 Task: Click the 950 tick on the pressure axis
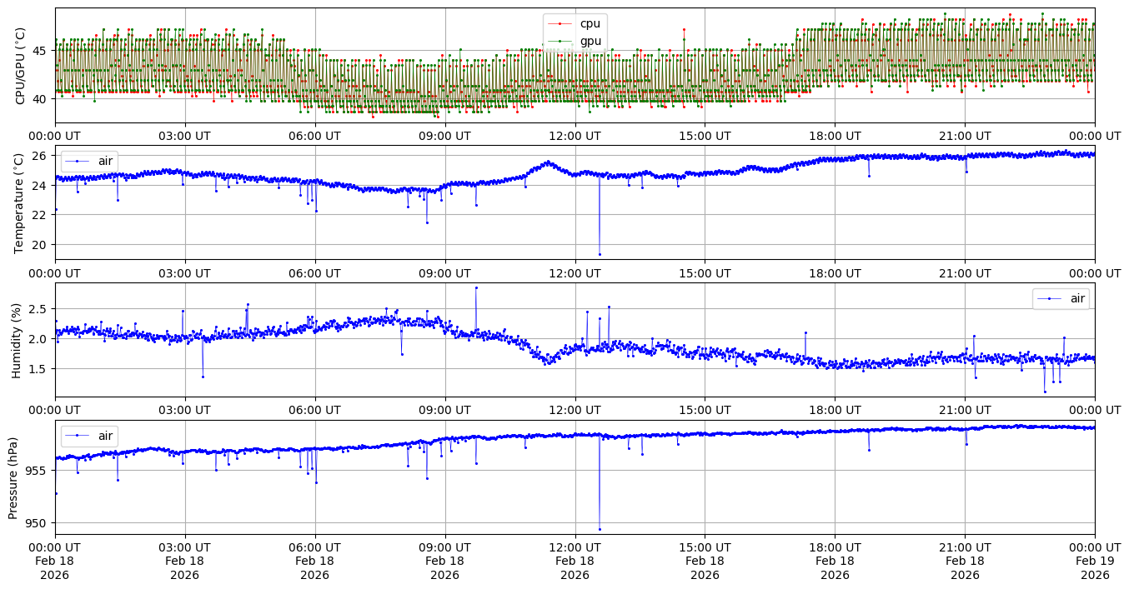(x=37, y=523)
